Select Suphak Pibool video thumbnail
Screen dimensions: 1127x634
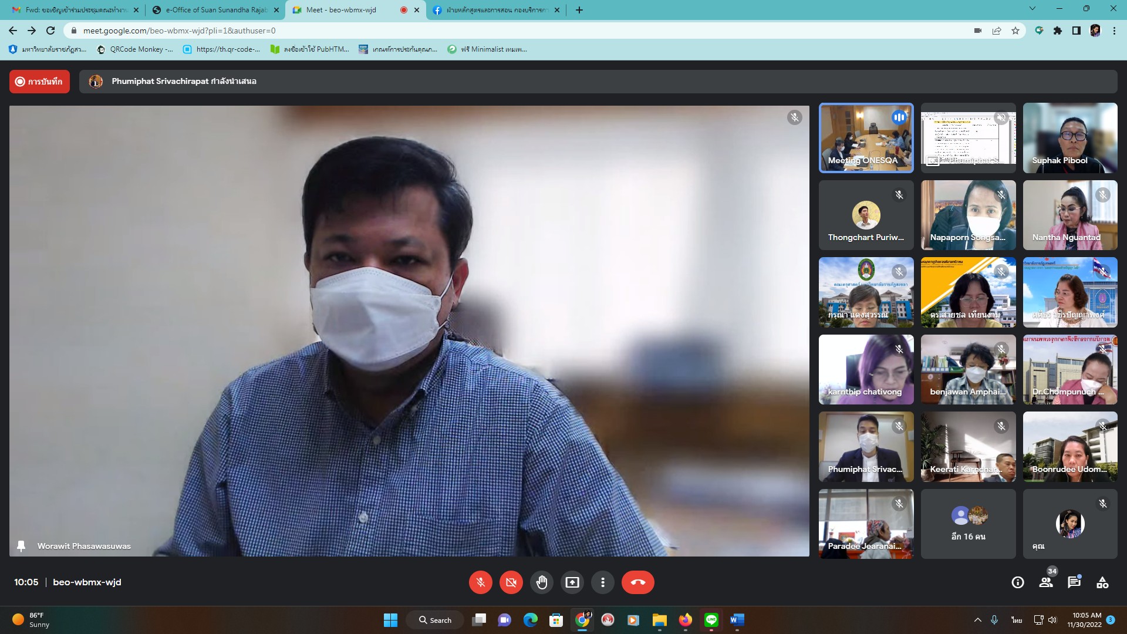1069,138
